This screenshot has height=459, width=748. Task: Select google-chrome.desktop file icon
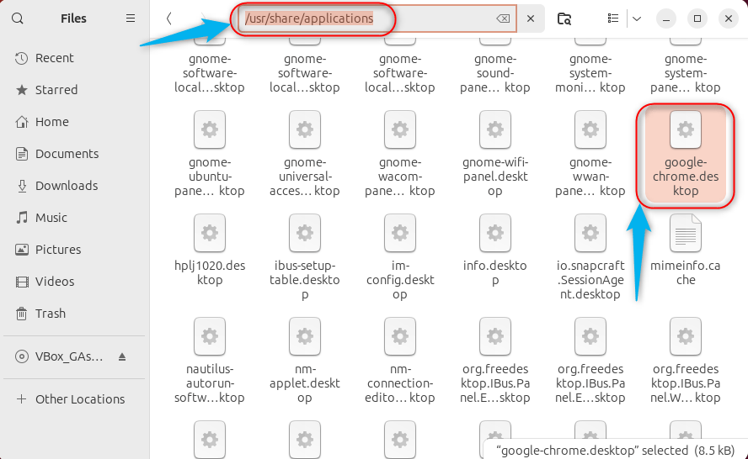[x=686, y=129]
